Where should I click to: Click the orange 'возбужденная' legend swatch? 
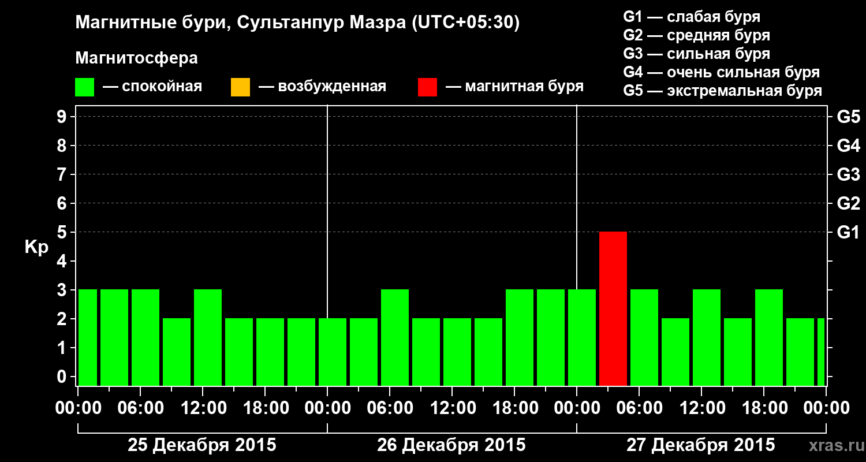pos(240,87)
